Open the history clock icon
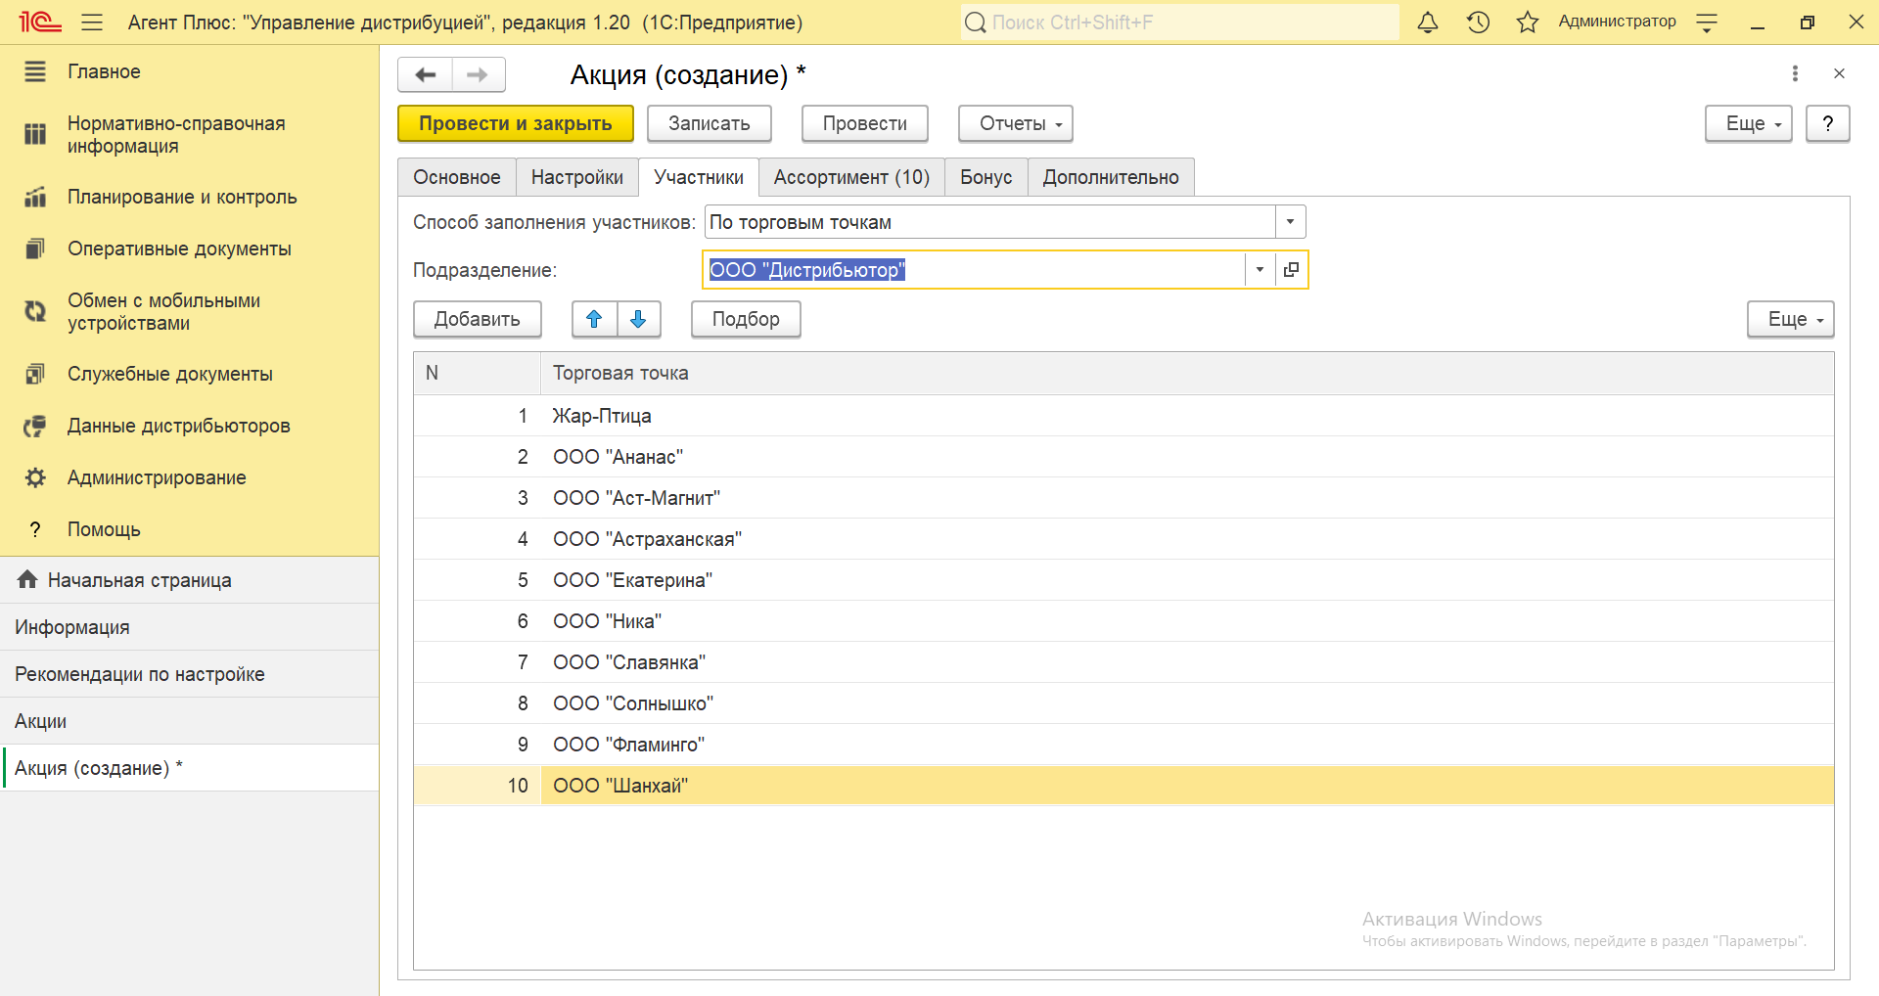The height and width of the screenshot is (996, 1879). click(x=1478, y=22)
